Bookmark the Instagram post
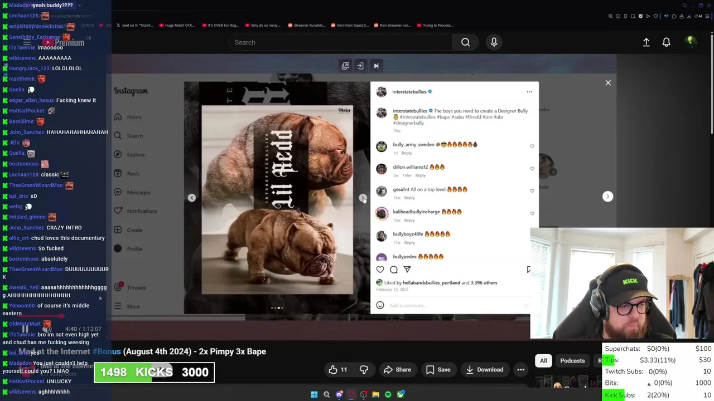Screen dimensions: 714x401 coord(528,270)
